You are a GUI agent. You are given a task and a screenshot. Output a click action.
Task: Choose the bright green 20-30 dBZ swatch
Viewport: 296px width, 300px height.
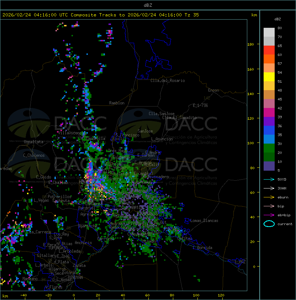[269, 148]
